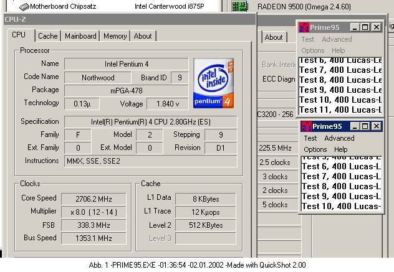Click the Voltage value '1.840 v'

point(168,104)
